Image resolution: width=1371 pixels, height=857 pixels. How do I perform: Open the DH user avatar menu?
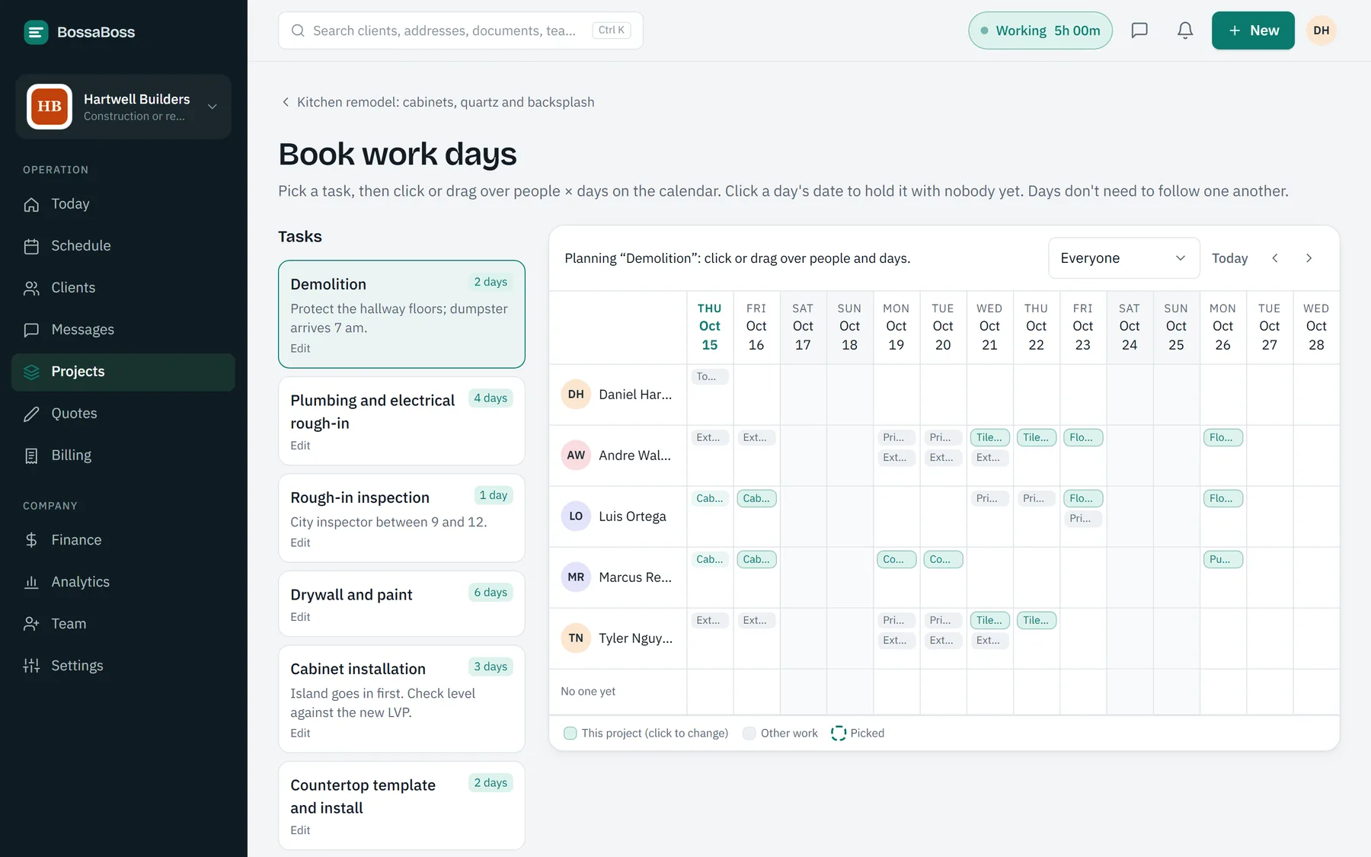pyautogui.click(x=1321, y=30)
